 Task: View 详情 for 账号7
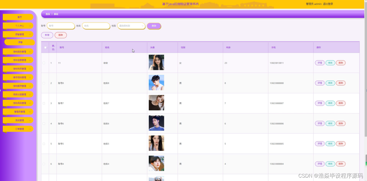coord(320,103)
